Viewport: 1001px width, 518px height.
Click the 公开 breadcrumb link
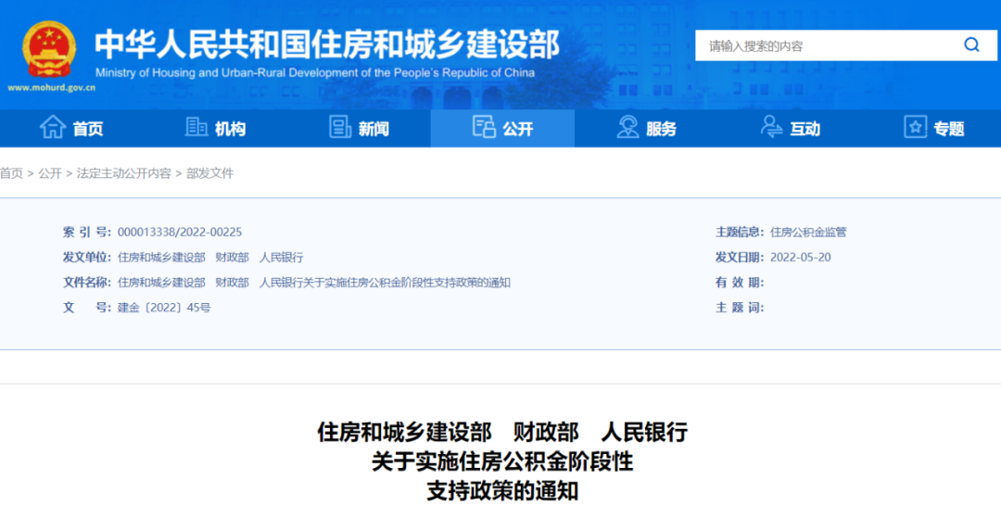[x=50, y=173]
